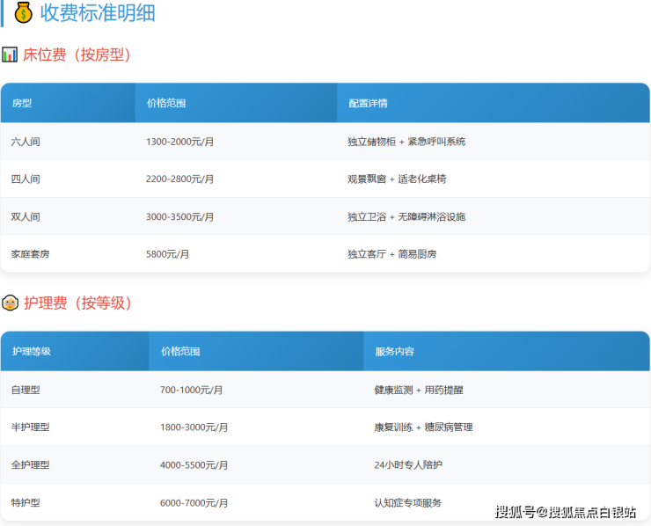The width and height of the screenshot is (651, 526).
Task: Click the 独立卫浴 + 无障碍淋浴设施 cell
Action: coord(406,216)
